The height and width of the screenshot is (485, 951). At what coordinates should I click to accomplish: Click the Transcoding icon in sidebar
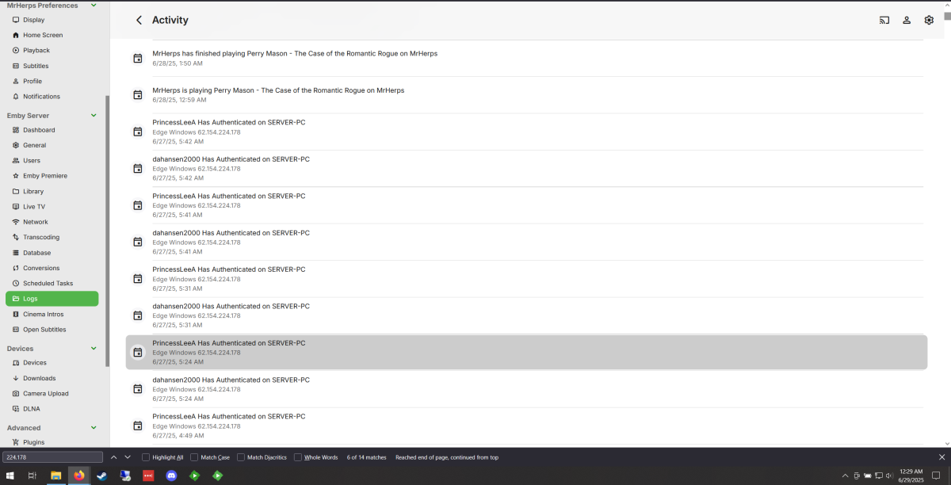click(16, 237)
